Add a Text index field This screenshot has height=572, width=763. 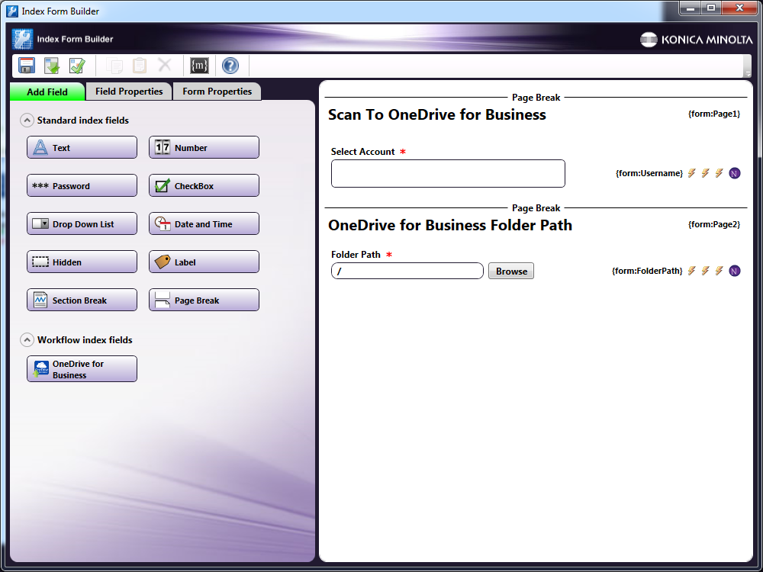(82, 147)
